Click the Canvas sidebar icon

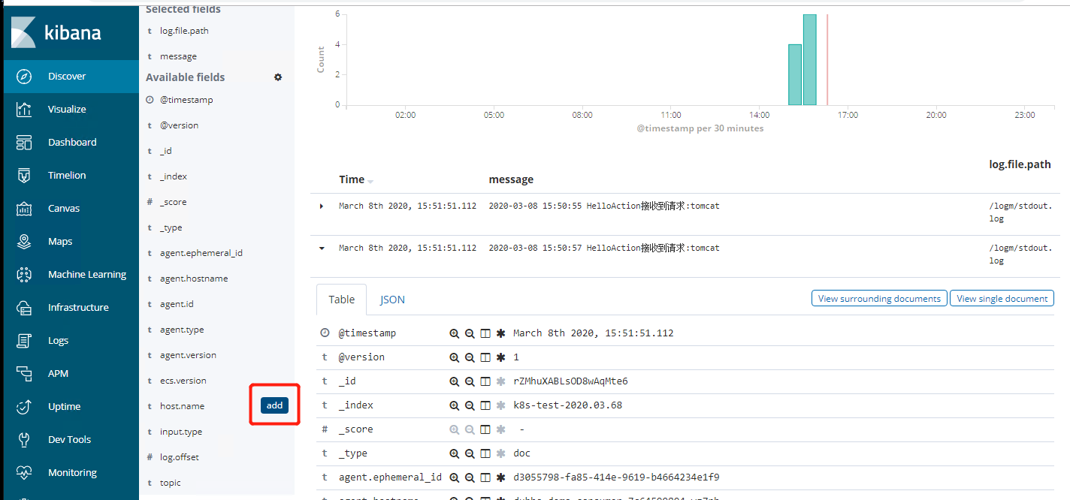coord(24,209)
